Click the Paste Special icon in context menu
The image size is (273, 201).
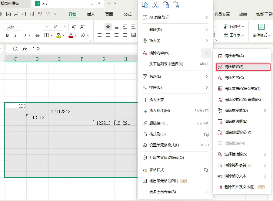tap(176, 5)
